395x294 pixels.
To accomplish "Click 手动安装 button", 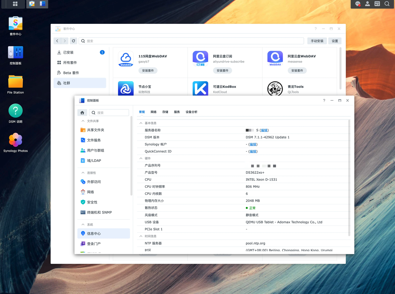I will pyautogui.click(x=317, y=41).
